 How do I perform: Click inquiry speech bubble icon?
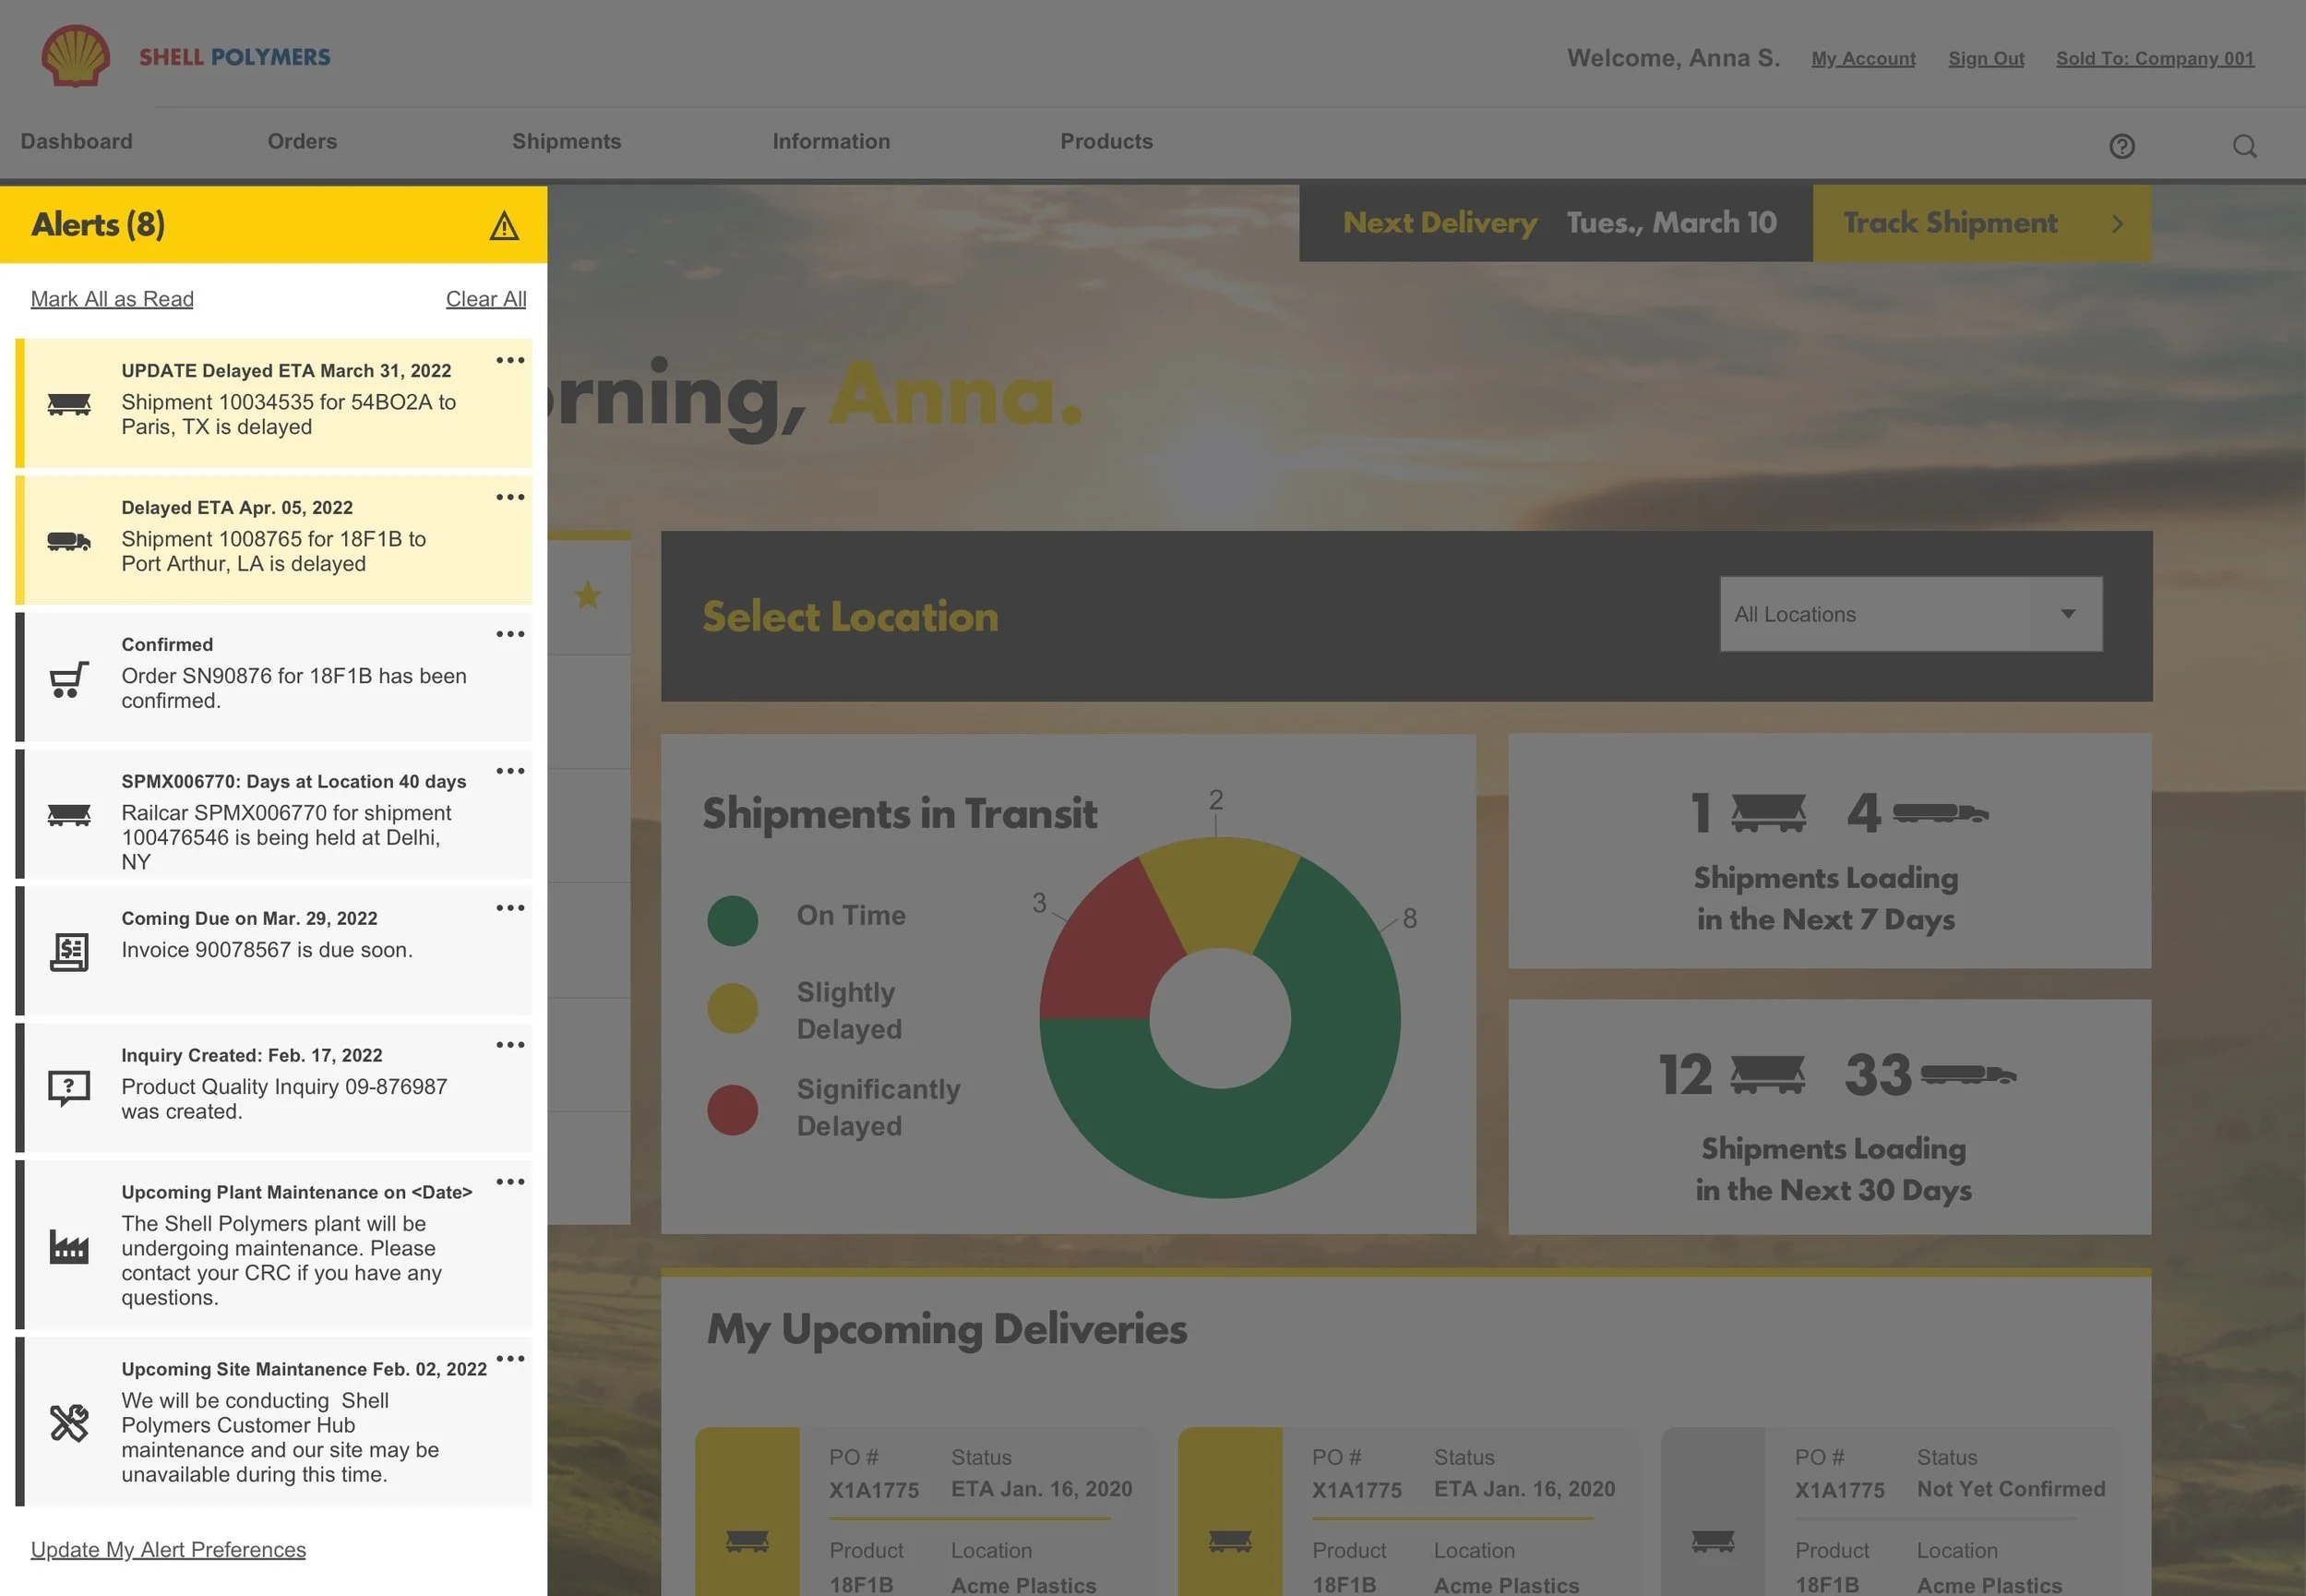click(x=69, y=1088)
